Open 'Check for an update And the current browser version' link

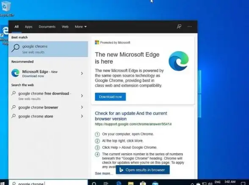tap(131, 116)
